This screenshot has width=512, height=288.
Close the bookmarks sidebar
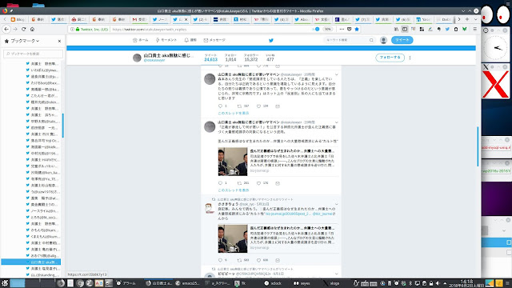pos(59,41)
